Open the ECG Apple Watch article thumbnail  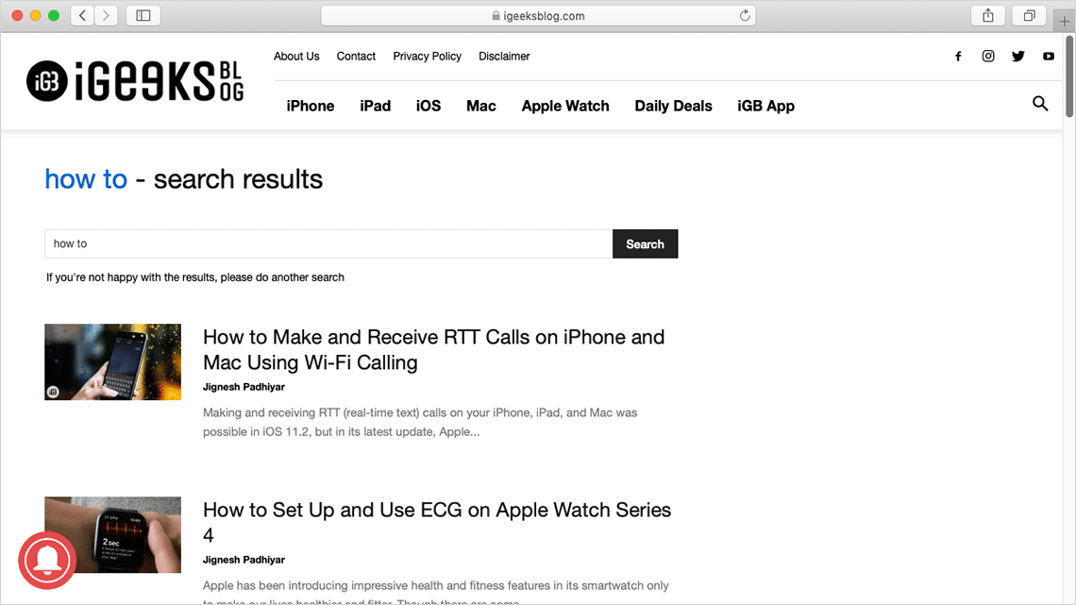click(x=112, y=535)
